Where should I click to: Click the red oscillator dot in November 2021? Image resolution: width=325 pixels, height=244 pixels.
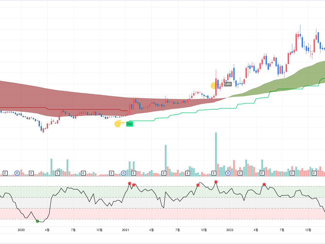pos(216,182)
